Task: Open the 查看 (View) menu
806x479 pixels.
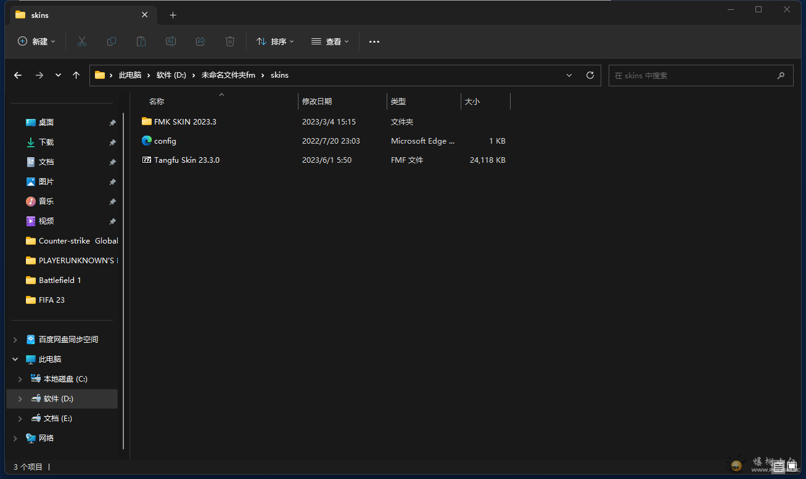Action: click(x=330, y=41)
